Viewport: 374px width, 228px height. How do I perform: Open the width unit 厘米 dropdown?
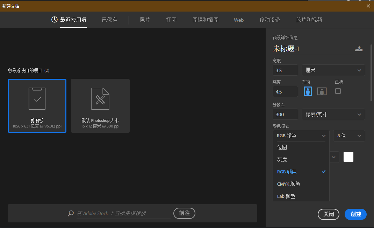[333, 70]
